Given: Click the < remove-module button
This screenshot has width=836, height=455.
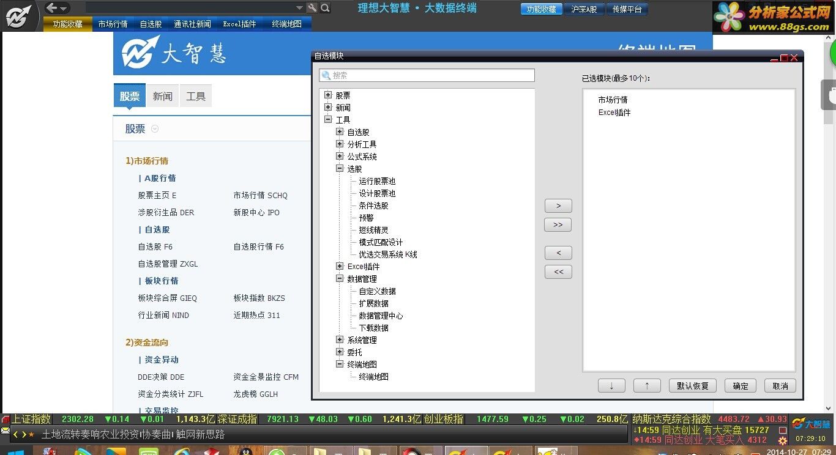Looking at the screenshot, I should (x=558, y=253).
